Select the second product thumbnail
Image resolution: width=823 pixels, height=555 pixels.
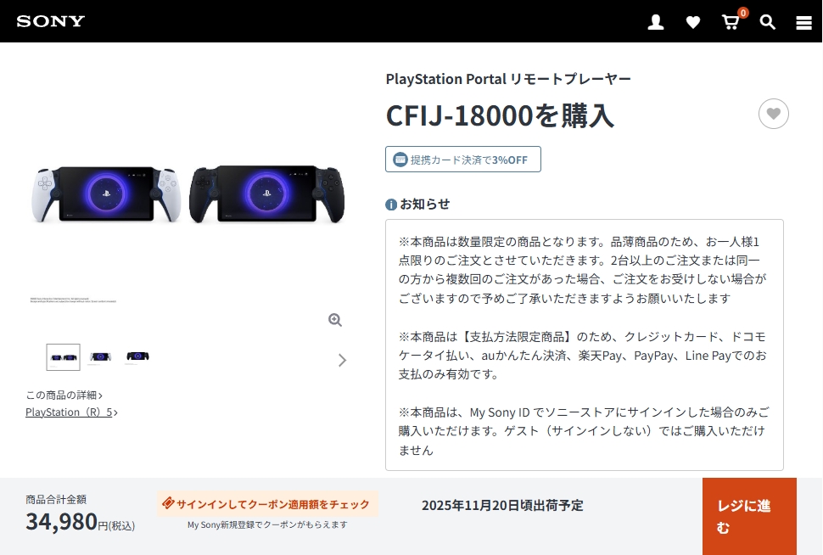pos(100,357)
